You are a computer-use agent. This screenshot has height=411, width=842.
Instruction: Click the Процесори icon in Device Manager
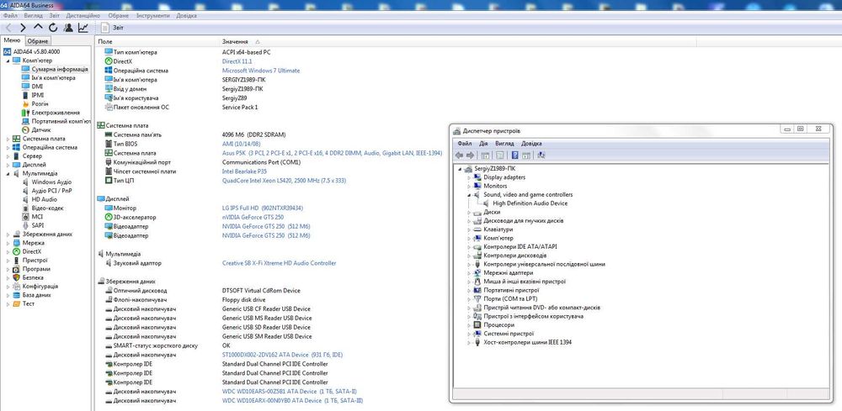tap(477, 324)
